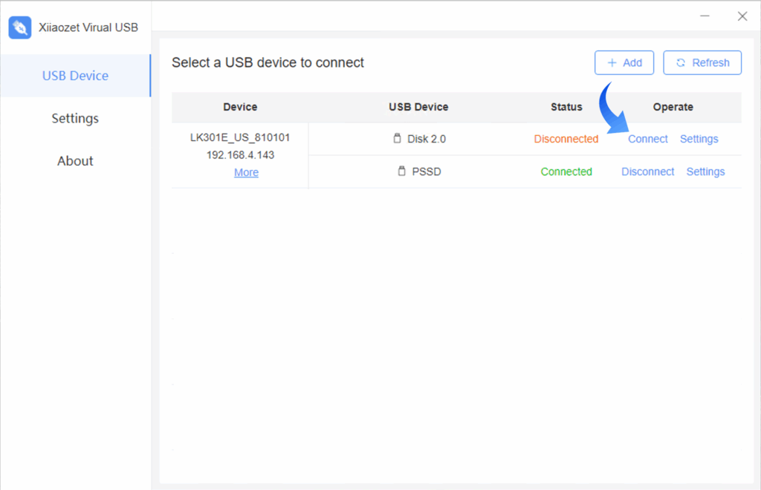Click the Disk 2.0 drive icon

[x=397, y=139]
